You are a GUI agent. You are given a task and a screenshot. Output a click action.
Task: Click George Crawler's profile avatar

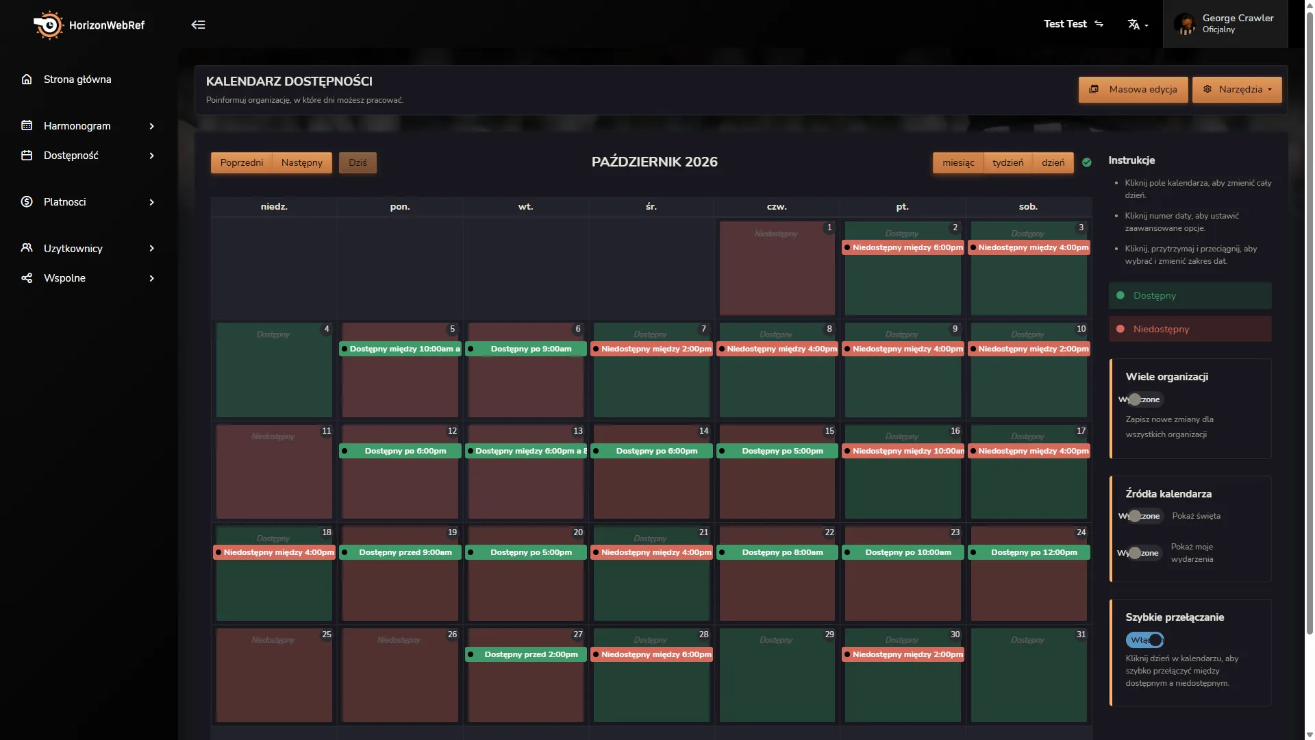click(1184, 24)
